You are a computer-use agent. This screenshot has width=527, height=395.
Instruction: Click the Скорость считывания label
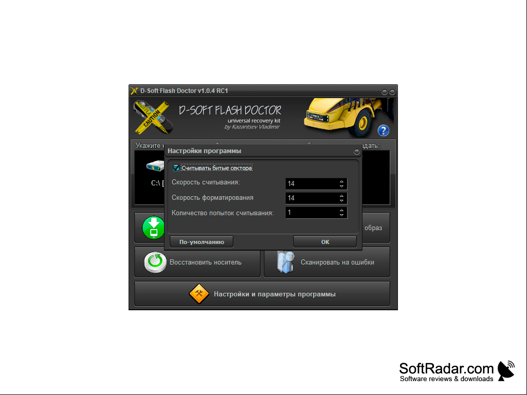[206, 182]
